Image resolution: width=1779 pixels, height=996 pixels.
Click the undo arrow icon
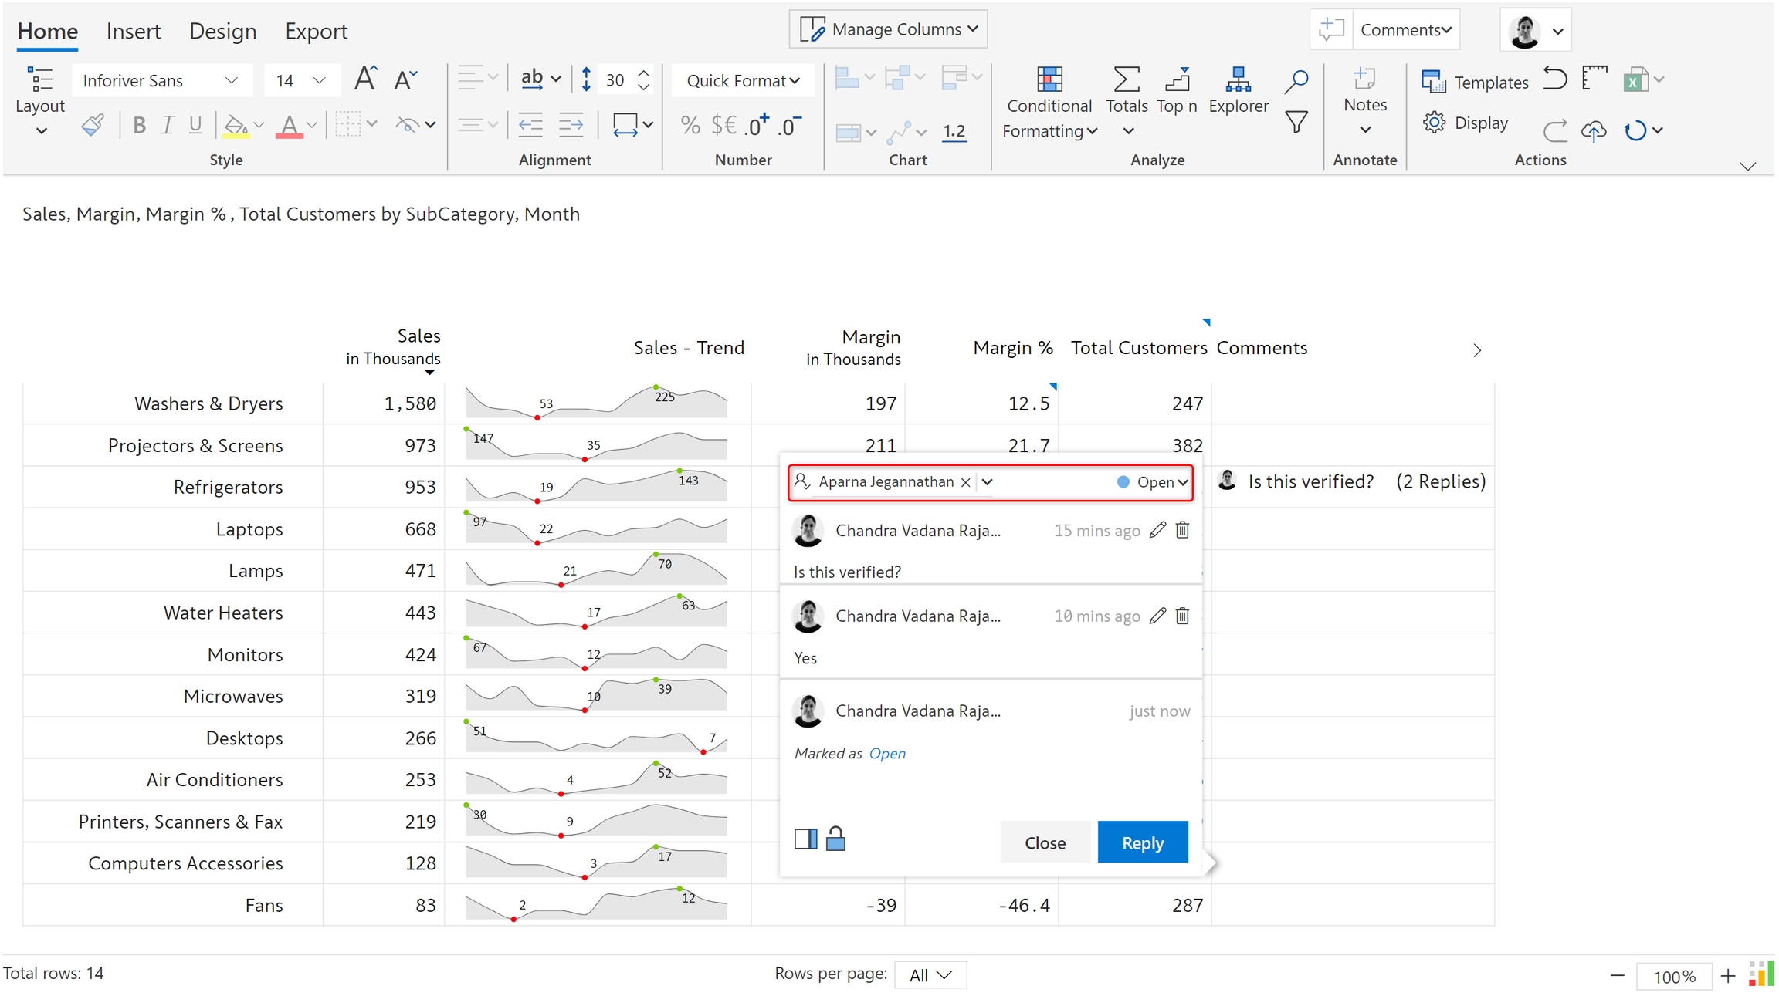[x=1554, y=79]
